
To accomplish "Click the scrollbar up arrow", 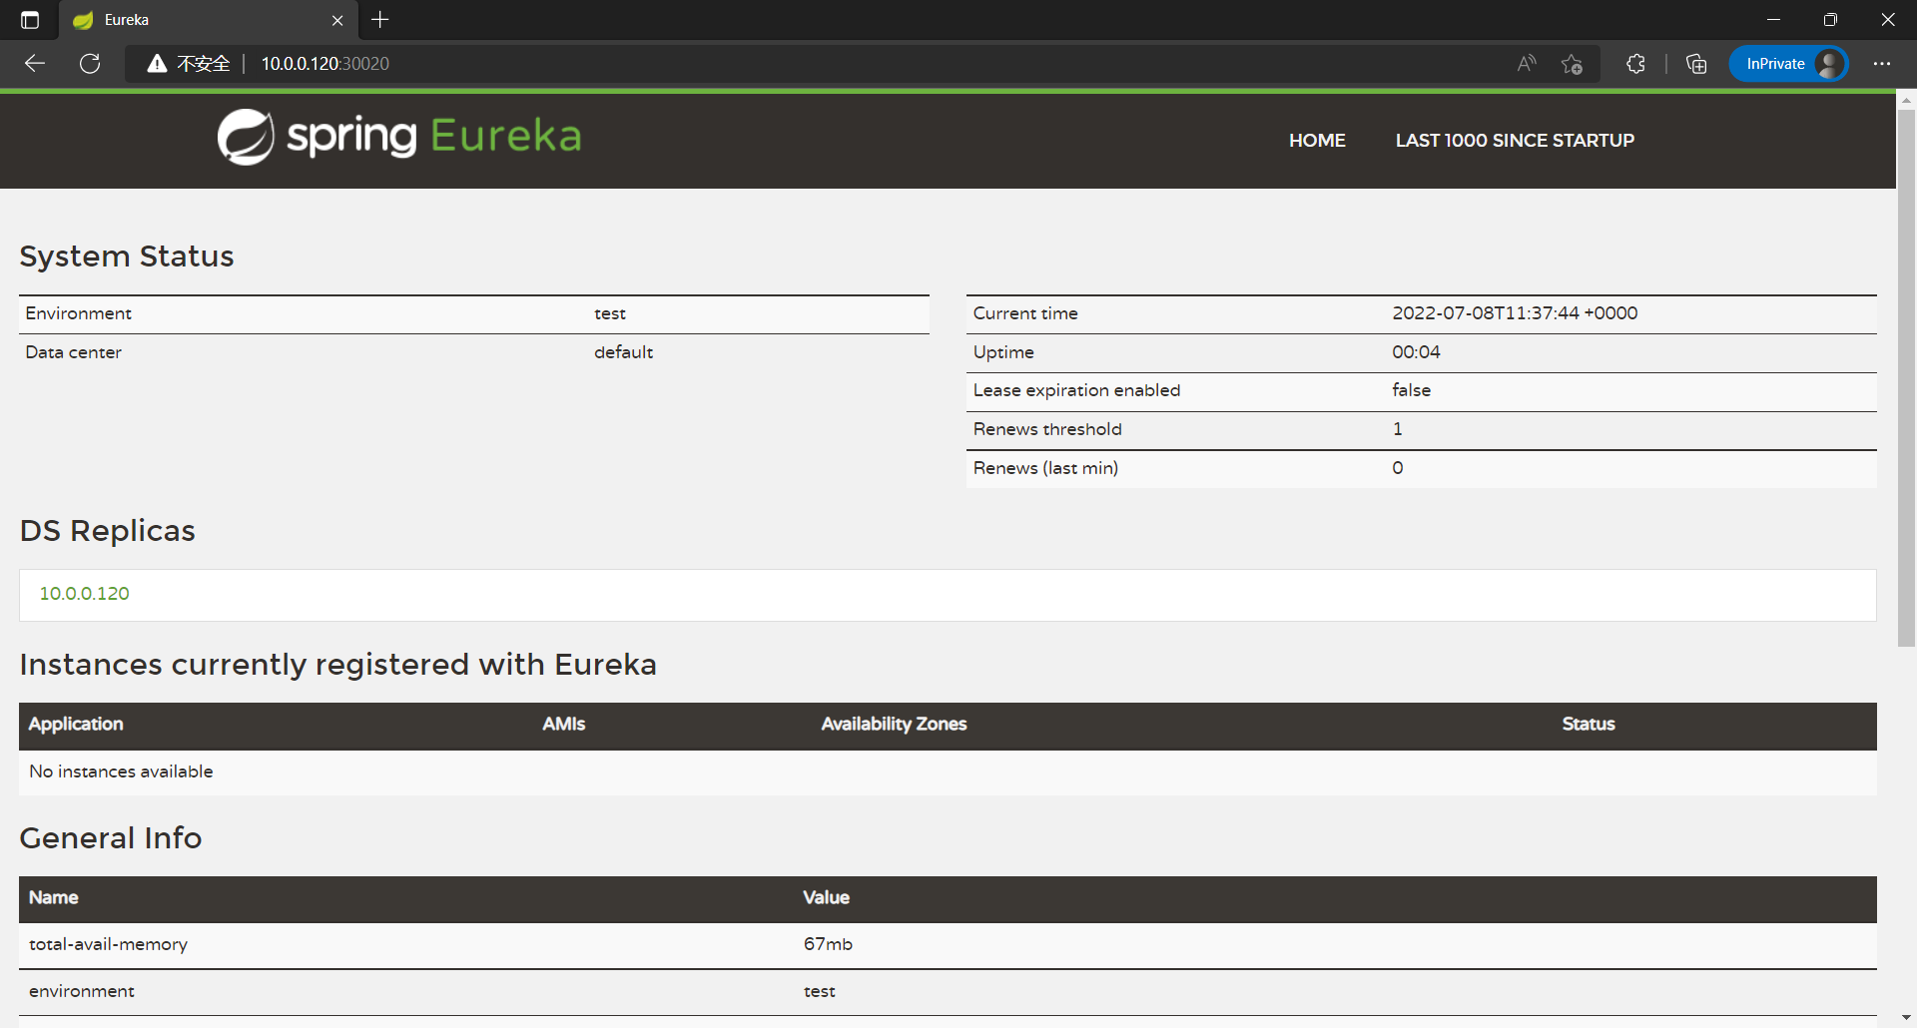I will (1906, 101).
